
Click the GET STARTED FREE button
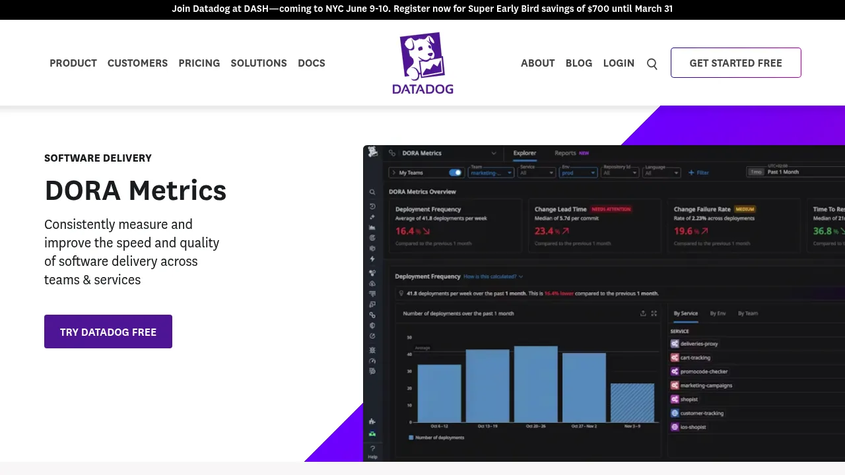[736, 63]
